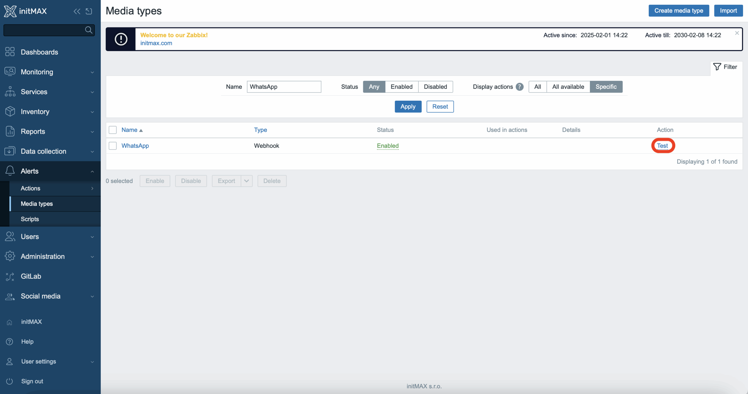
Task: Open the Dashboards menu item
Action: pos(50,52)
